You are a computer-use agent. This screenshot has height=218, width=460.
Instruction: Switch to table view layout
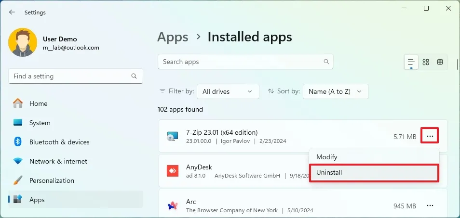coord(440,62)
